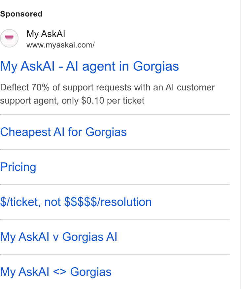The image size is (241, 289).
Task: Open the Cheapest AI for Gorgias sitelink
Action: (x=63, y=132)
